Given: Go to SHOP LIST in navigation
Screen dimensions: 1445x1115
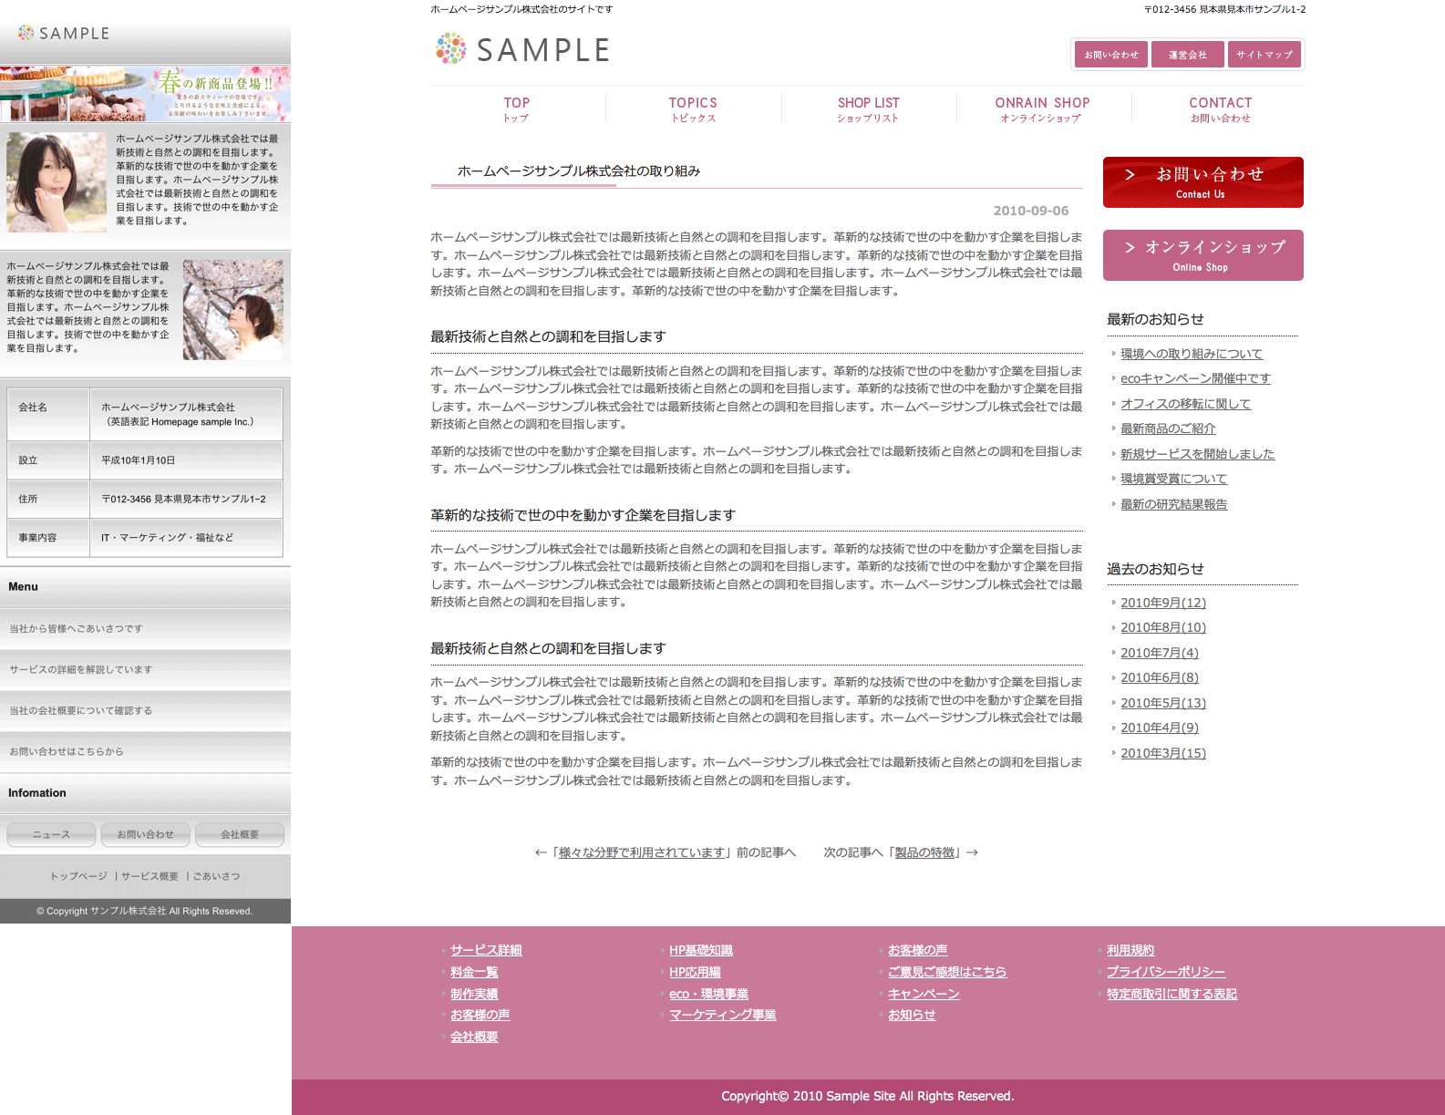Looking at the screenshot, I should pyautogui.click(x=868, y=108).
